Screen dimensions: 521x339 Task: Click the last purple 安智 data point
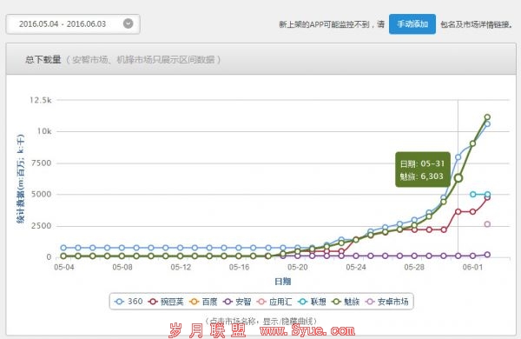click(x=487, y=255)
